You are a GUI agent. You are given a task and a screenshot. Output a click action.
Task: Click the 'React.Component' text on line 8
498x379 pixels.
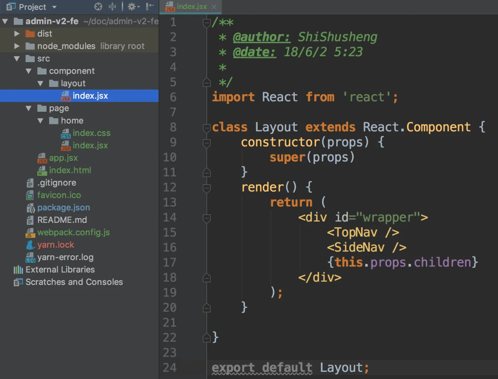[417, 127]
